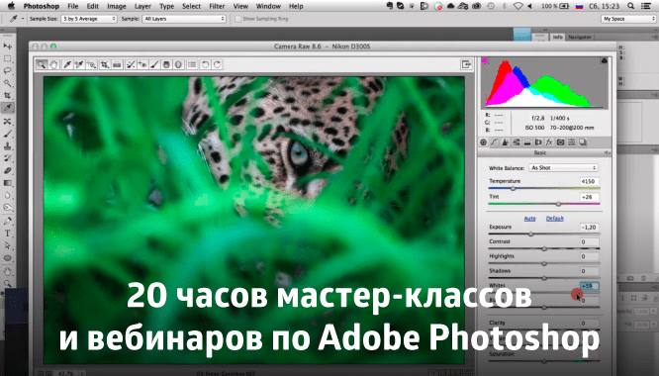Open Spotlight search in macOS menu bar
The width and height of the screenshot is (659, 376).
click(631, 6)
